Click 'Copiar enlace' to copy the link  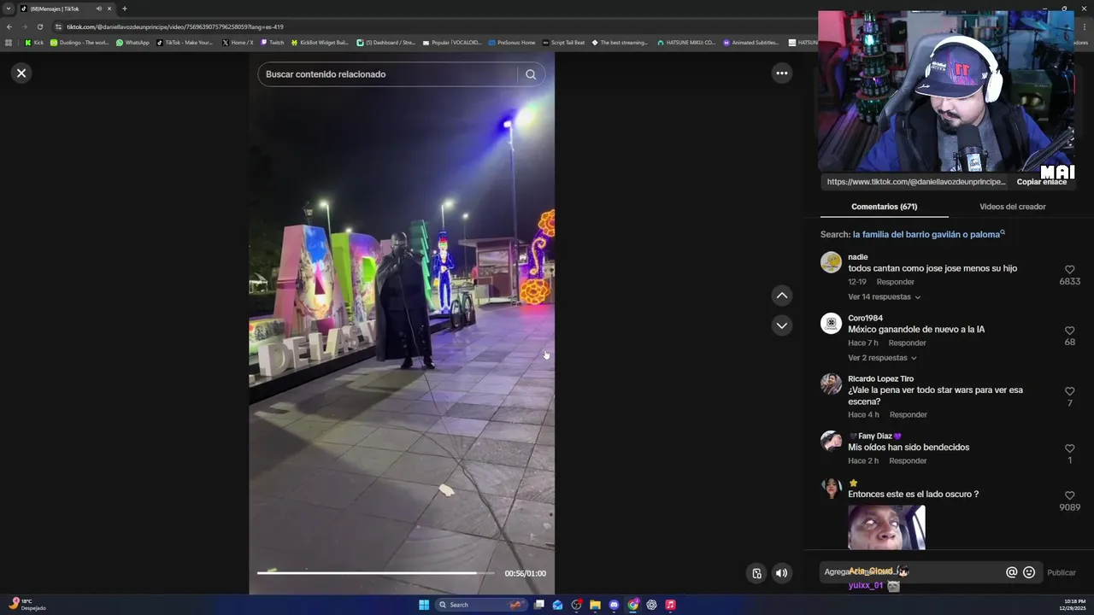(1041, 182)
